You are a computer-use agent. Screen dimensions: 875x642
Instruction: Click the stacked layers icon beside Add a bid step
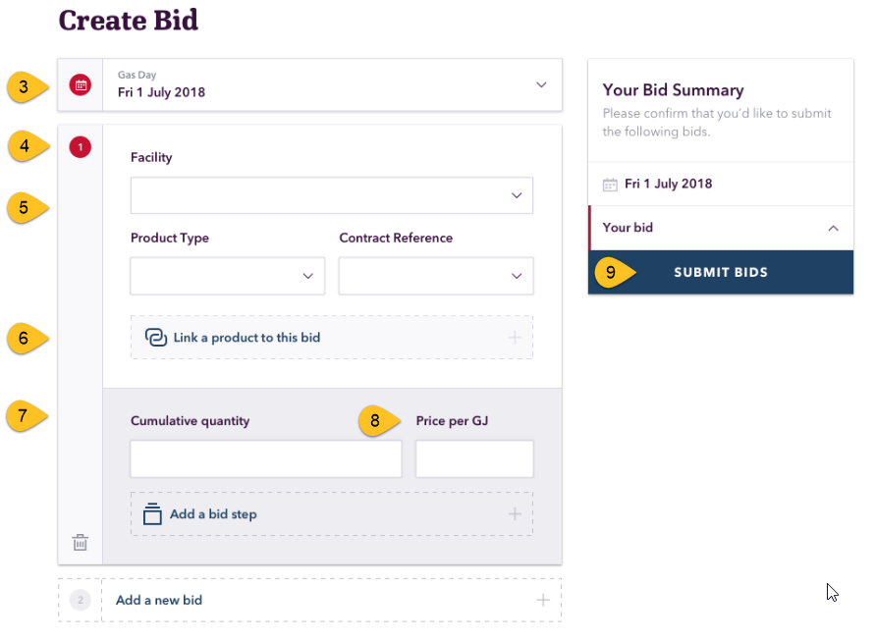point(152,513)
